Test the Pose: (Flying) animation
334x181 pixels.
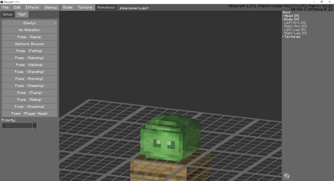(x=30, y=92)
